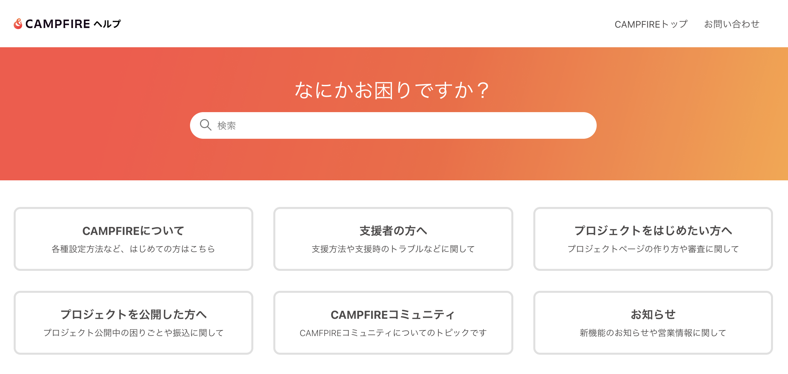Click the 支援方法や支援時のトラブルなどに関して description

393,249
